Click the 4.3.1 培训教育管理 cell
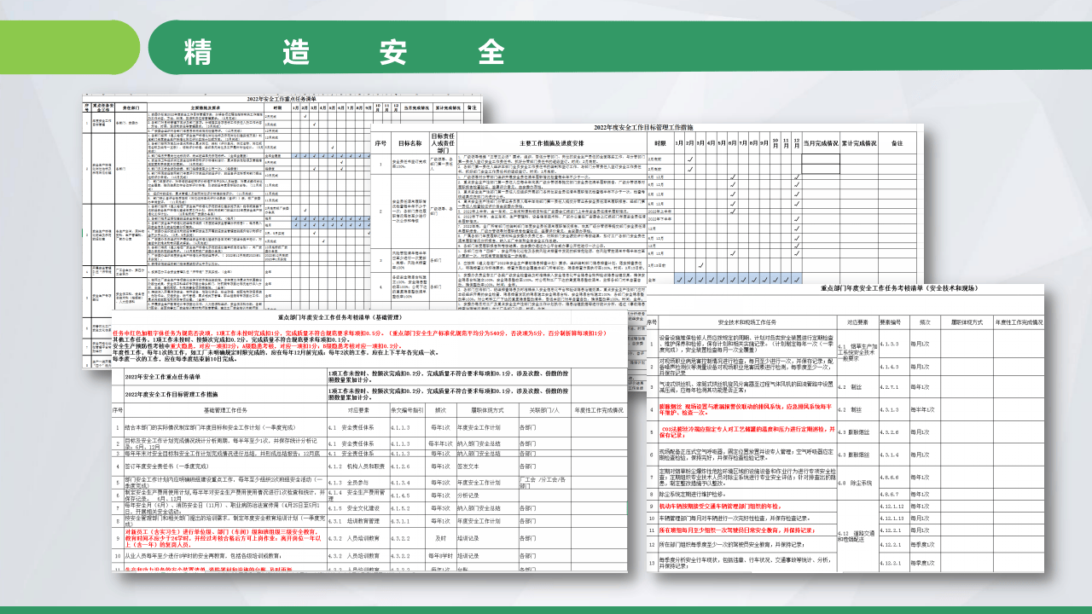The width and height of the screenshot is (1092, 614). coord(357,520)
